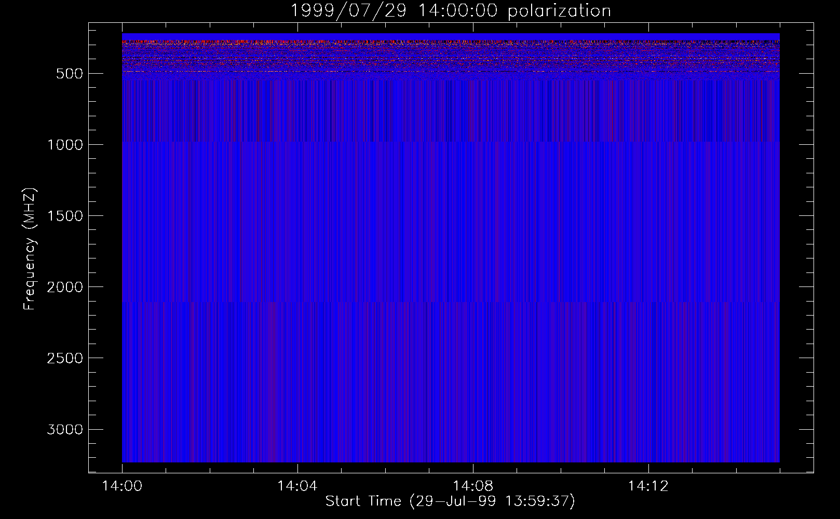This screenshot has width=840, height=519.
Task: Select the 1000 frequency tick label
Action: point(65,145)
